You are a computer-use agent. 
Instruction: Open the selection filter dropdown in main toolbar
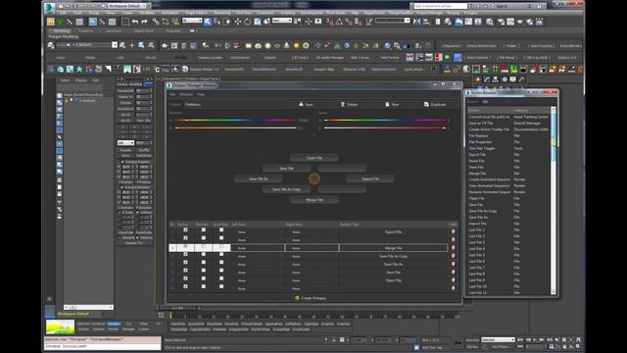coord(192,21)
